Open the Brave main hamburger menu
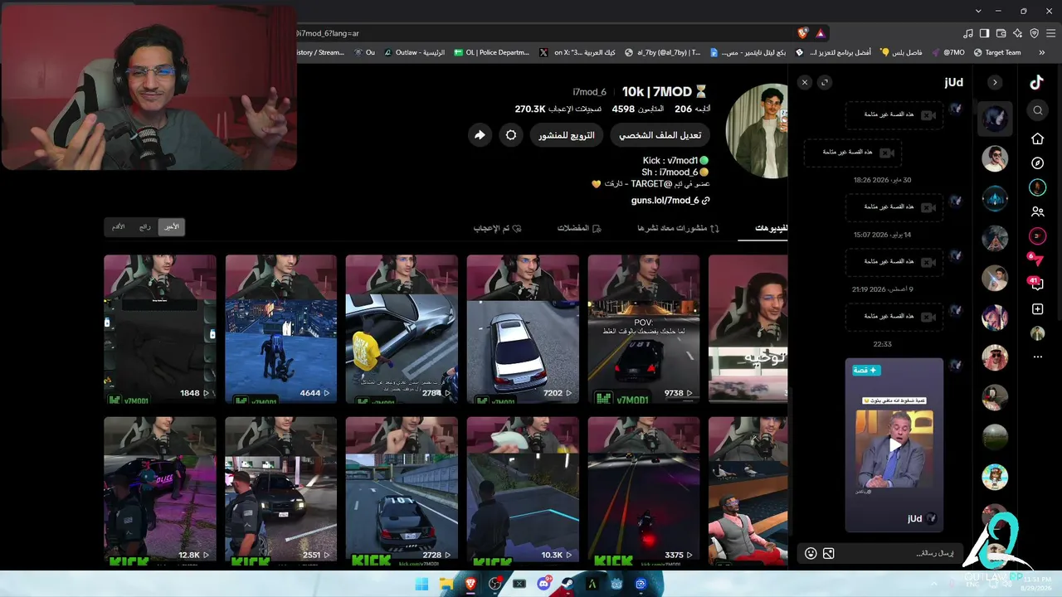The image size is (1062, 597). coord(1050,33)
